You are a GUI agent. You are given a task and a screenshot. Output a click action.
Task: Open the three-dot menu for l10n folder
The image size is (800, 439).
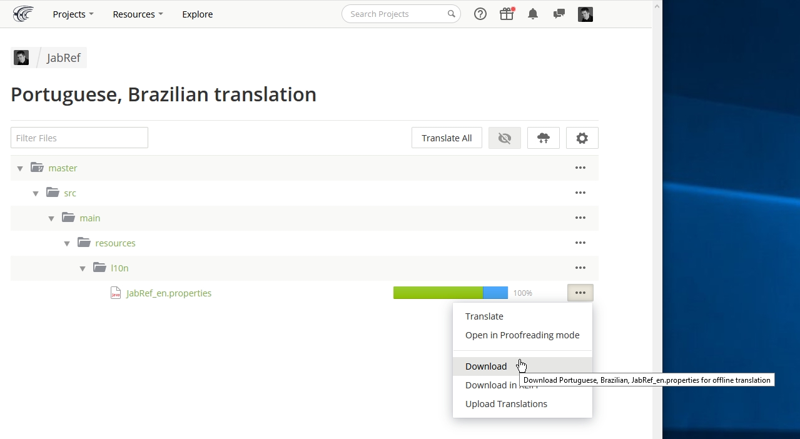580,268
